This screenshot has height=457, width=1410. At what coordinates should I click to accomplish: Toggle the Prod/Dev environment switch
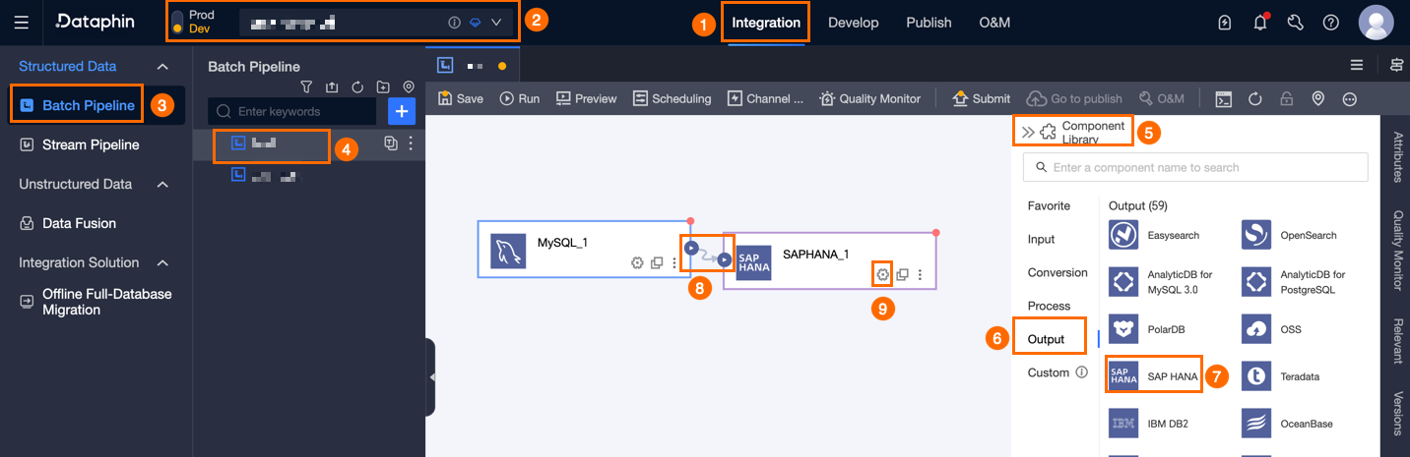177,23
